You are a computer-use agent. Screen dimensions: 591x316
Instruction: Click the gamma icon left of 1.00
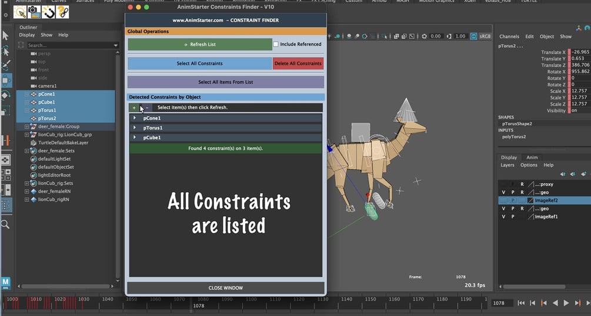point(449,36)
